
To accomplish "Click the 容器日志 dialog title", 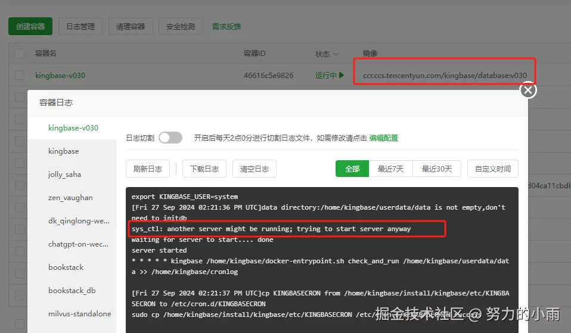I will click(56, 102).
